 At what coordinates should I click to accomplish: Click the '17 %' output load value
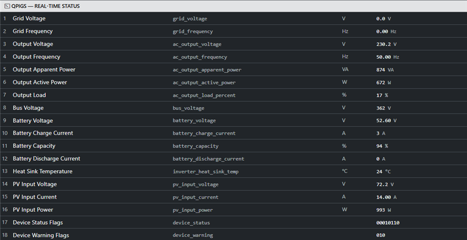click(x=382, y=95)
